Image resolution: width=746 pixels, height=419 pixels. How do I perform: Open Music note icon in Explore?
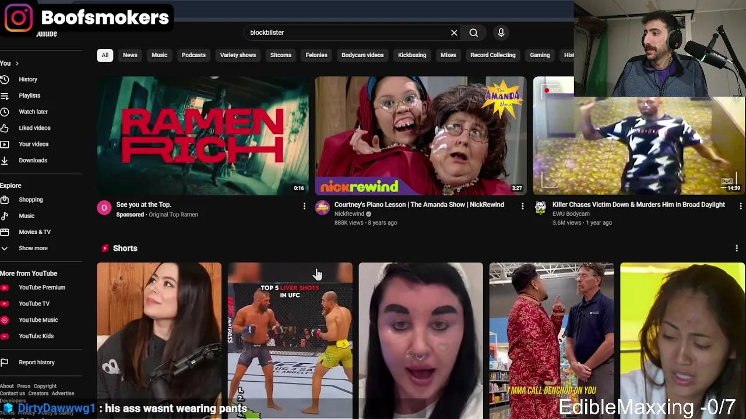[5, 216]
